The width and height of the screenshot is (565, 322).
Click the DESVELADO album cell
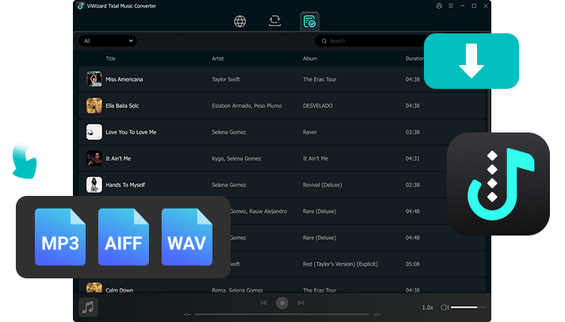(318, 105)
